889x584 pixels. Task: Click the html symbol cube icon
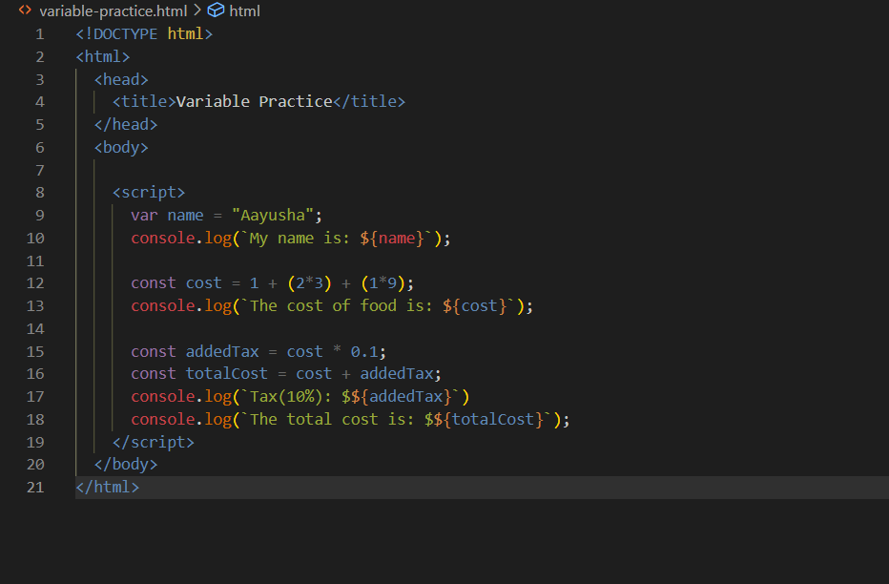pos(216,10)
